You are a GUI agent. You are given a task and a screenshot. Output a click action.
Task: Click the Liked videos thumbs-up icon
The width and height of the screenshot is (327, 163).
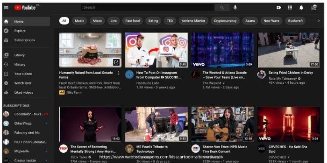coord(6,93)
